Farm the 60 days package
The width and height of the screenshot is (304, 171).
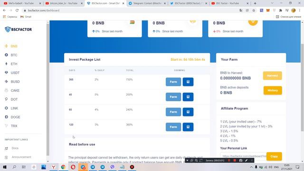173,112
